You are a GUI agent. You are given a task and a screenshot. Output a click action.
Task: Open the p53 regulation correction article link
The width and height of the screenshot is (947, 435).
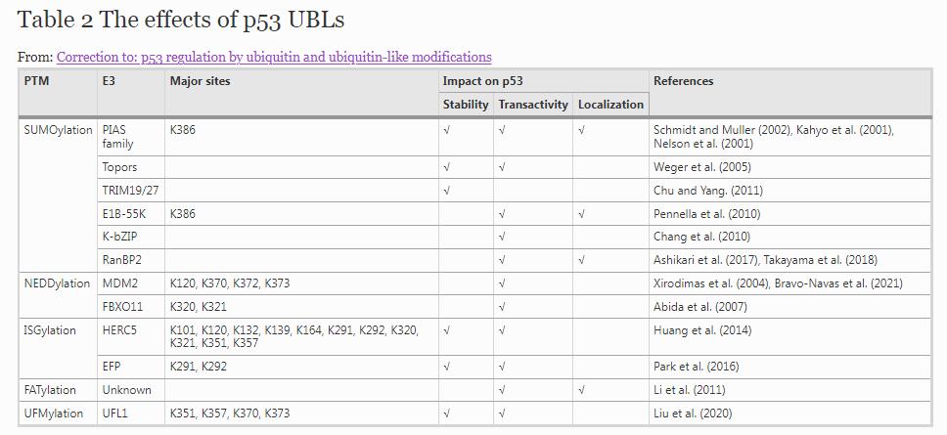[x=274, y=58]
